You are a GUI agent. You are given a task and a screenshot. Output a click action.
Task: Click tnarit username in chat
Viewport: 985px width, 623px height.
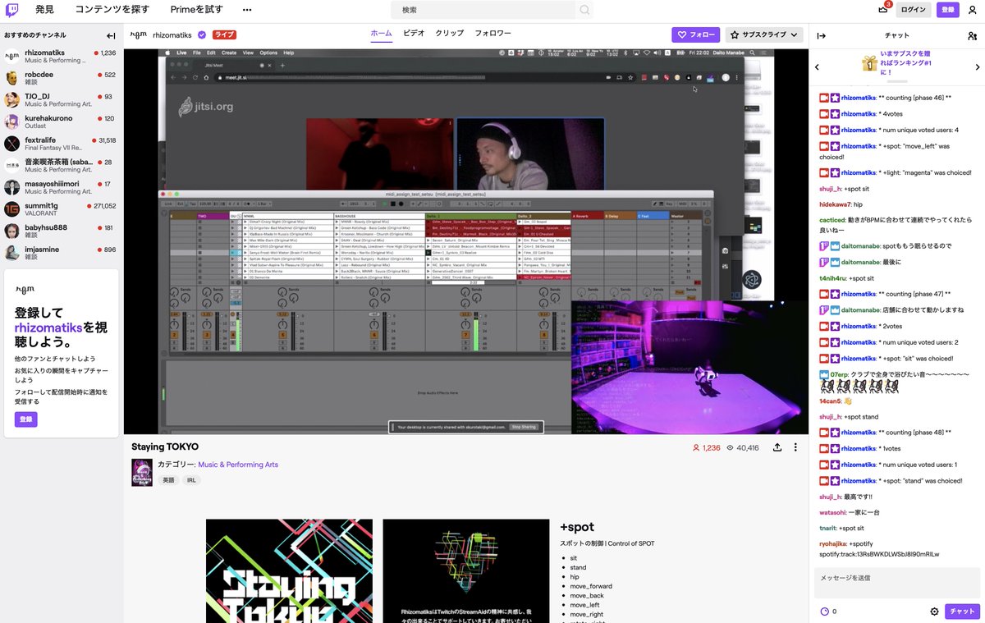tap(828, 528)
